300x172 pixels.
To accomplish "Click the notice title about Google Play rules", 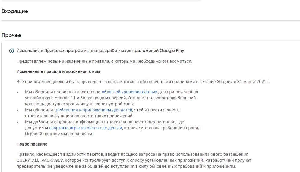I will point(100,51).
